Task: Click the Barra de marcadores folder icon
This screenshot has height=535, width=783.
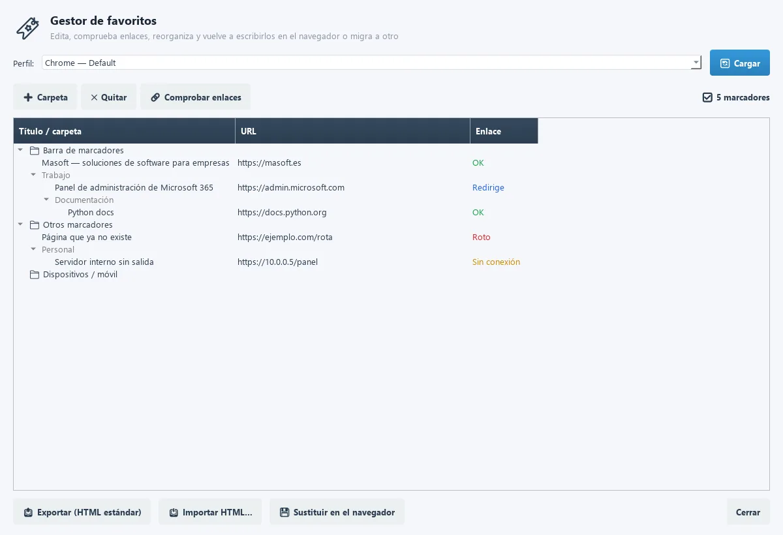Action: (35, 151)
